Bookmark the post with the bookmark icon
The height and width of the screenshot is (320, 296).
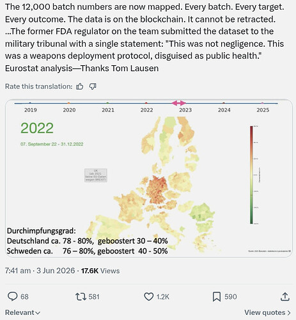(x=217, y=296)
